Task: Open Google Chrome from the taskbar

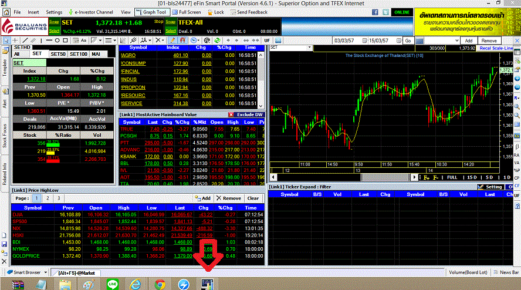Action: point(160,284)
